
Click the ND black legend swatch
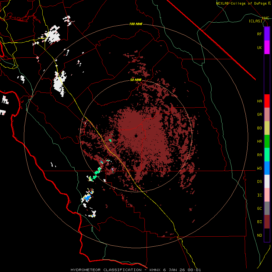[x=267, y=235]
